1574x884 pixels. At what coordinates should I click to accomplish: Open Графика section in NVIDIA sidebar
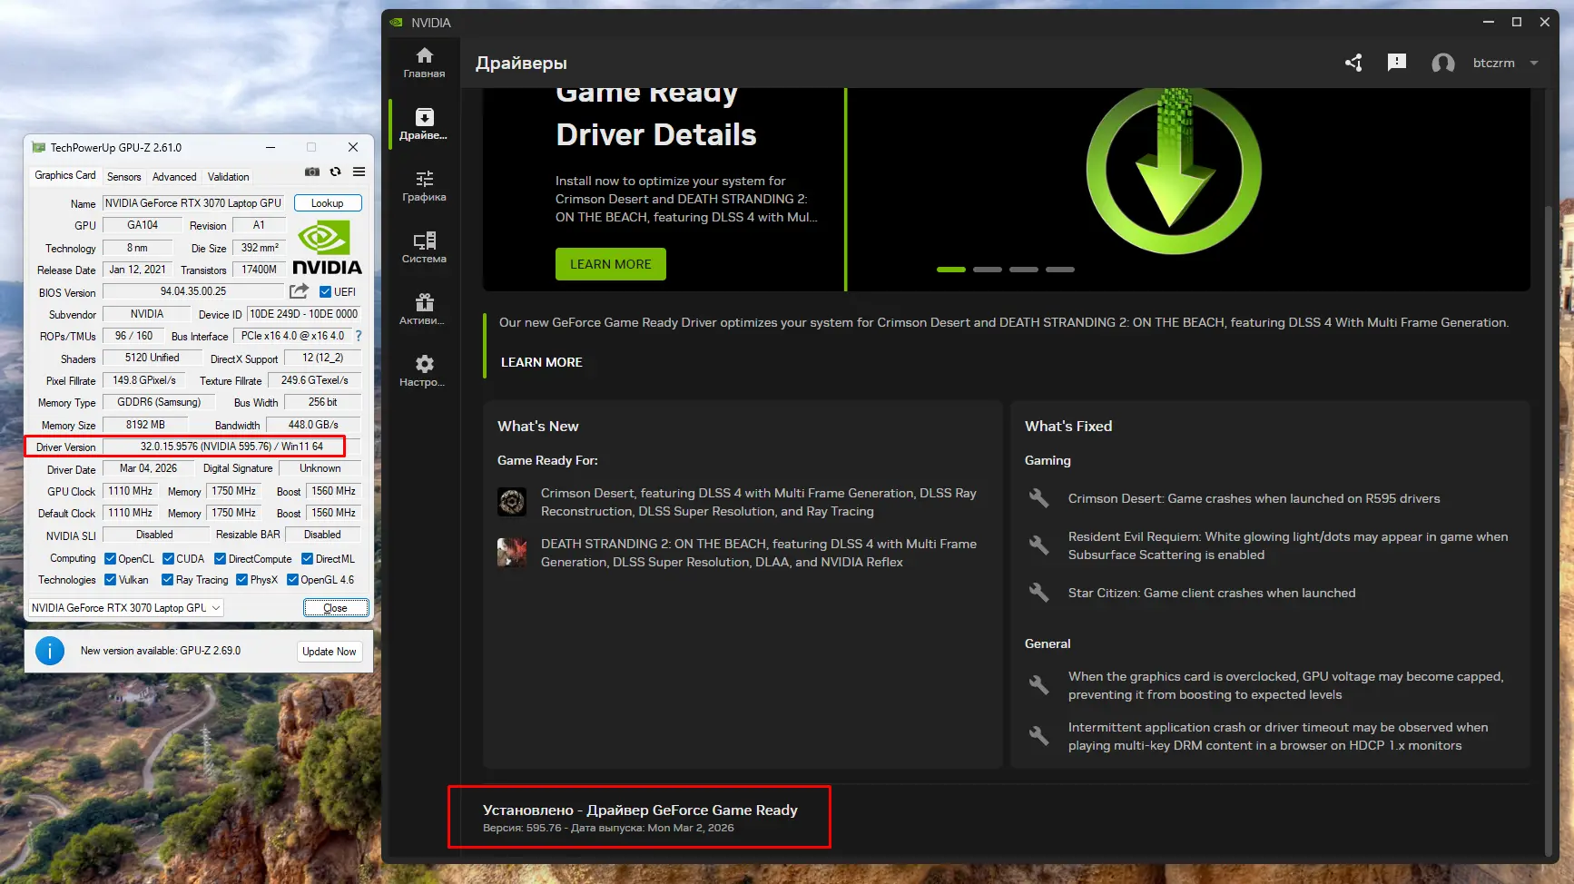424,186
